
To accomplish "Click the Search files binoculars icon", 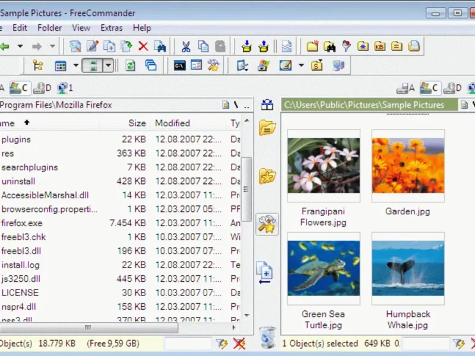I will (160, 46).
